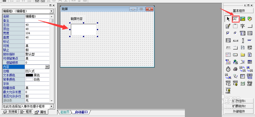Open the _启动窗口 document tab
255x117 pixels.
81,112
